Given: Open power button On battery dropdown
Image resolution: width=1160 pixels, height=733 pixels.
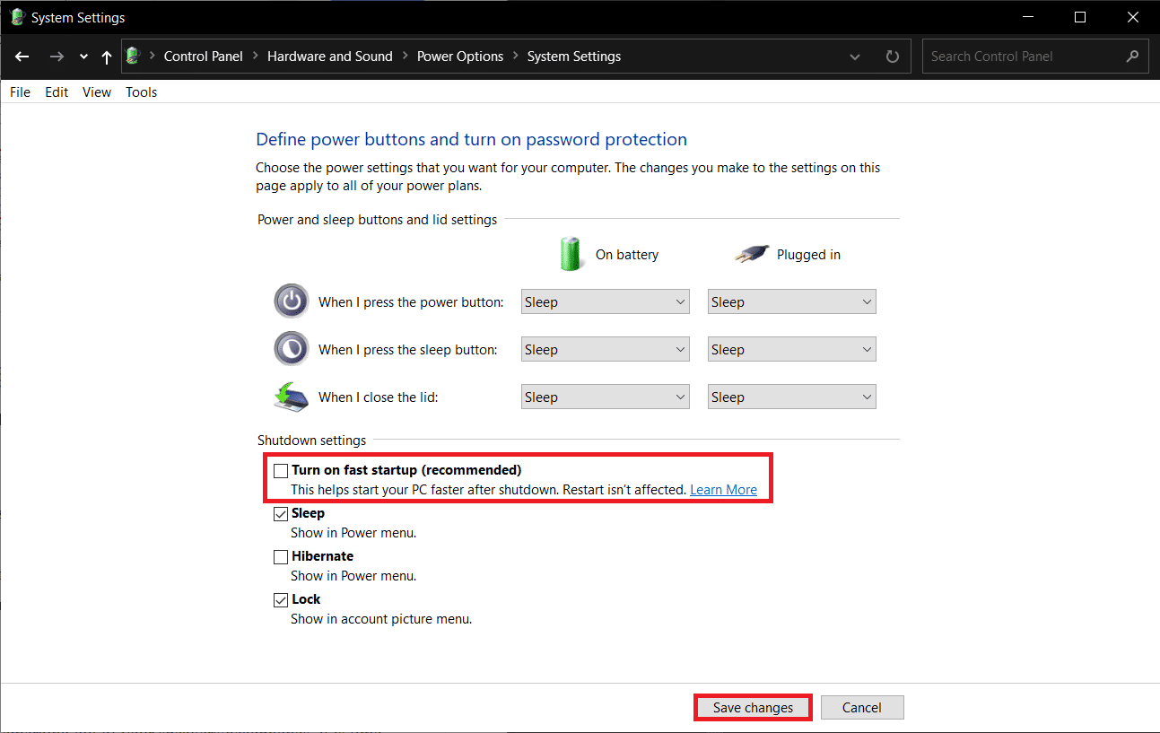Looking at the screenshot, I should click(606, 302).
